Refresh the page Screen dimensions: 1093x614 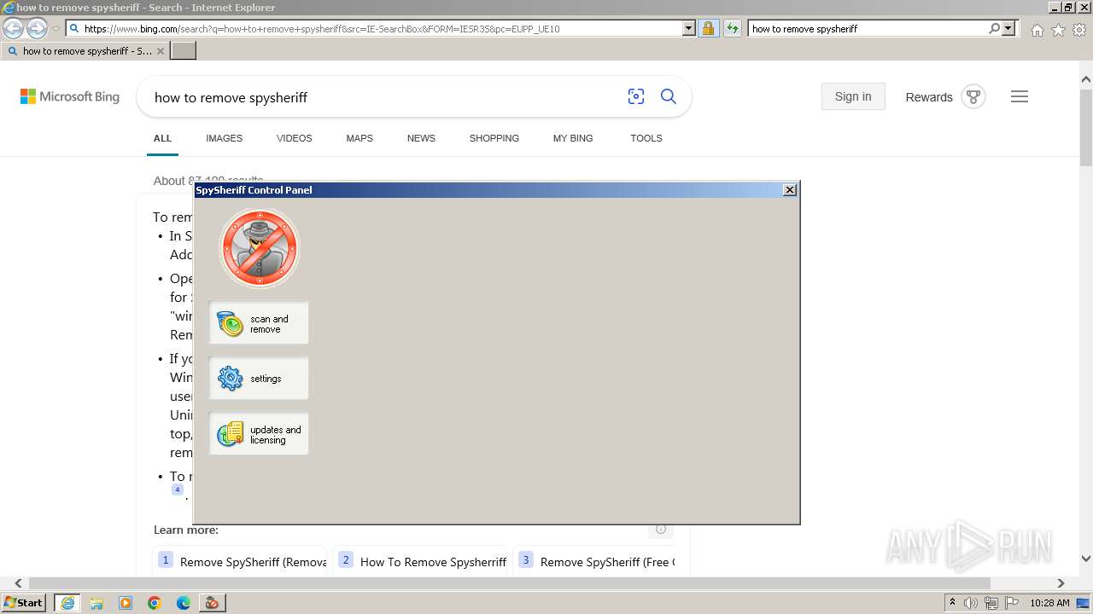coord(733,28)
